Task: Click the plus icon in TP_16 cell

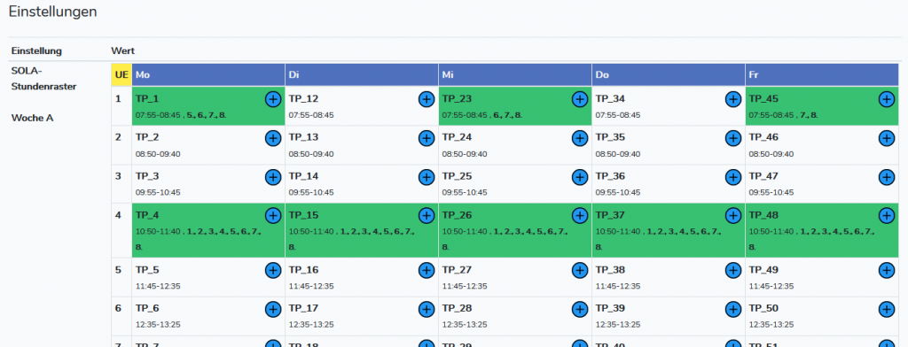Action: 427,270
